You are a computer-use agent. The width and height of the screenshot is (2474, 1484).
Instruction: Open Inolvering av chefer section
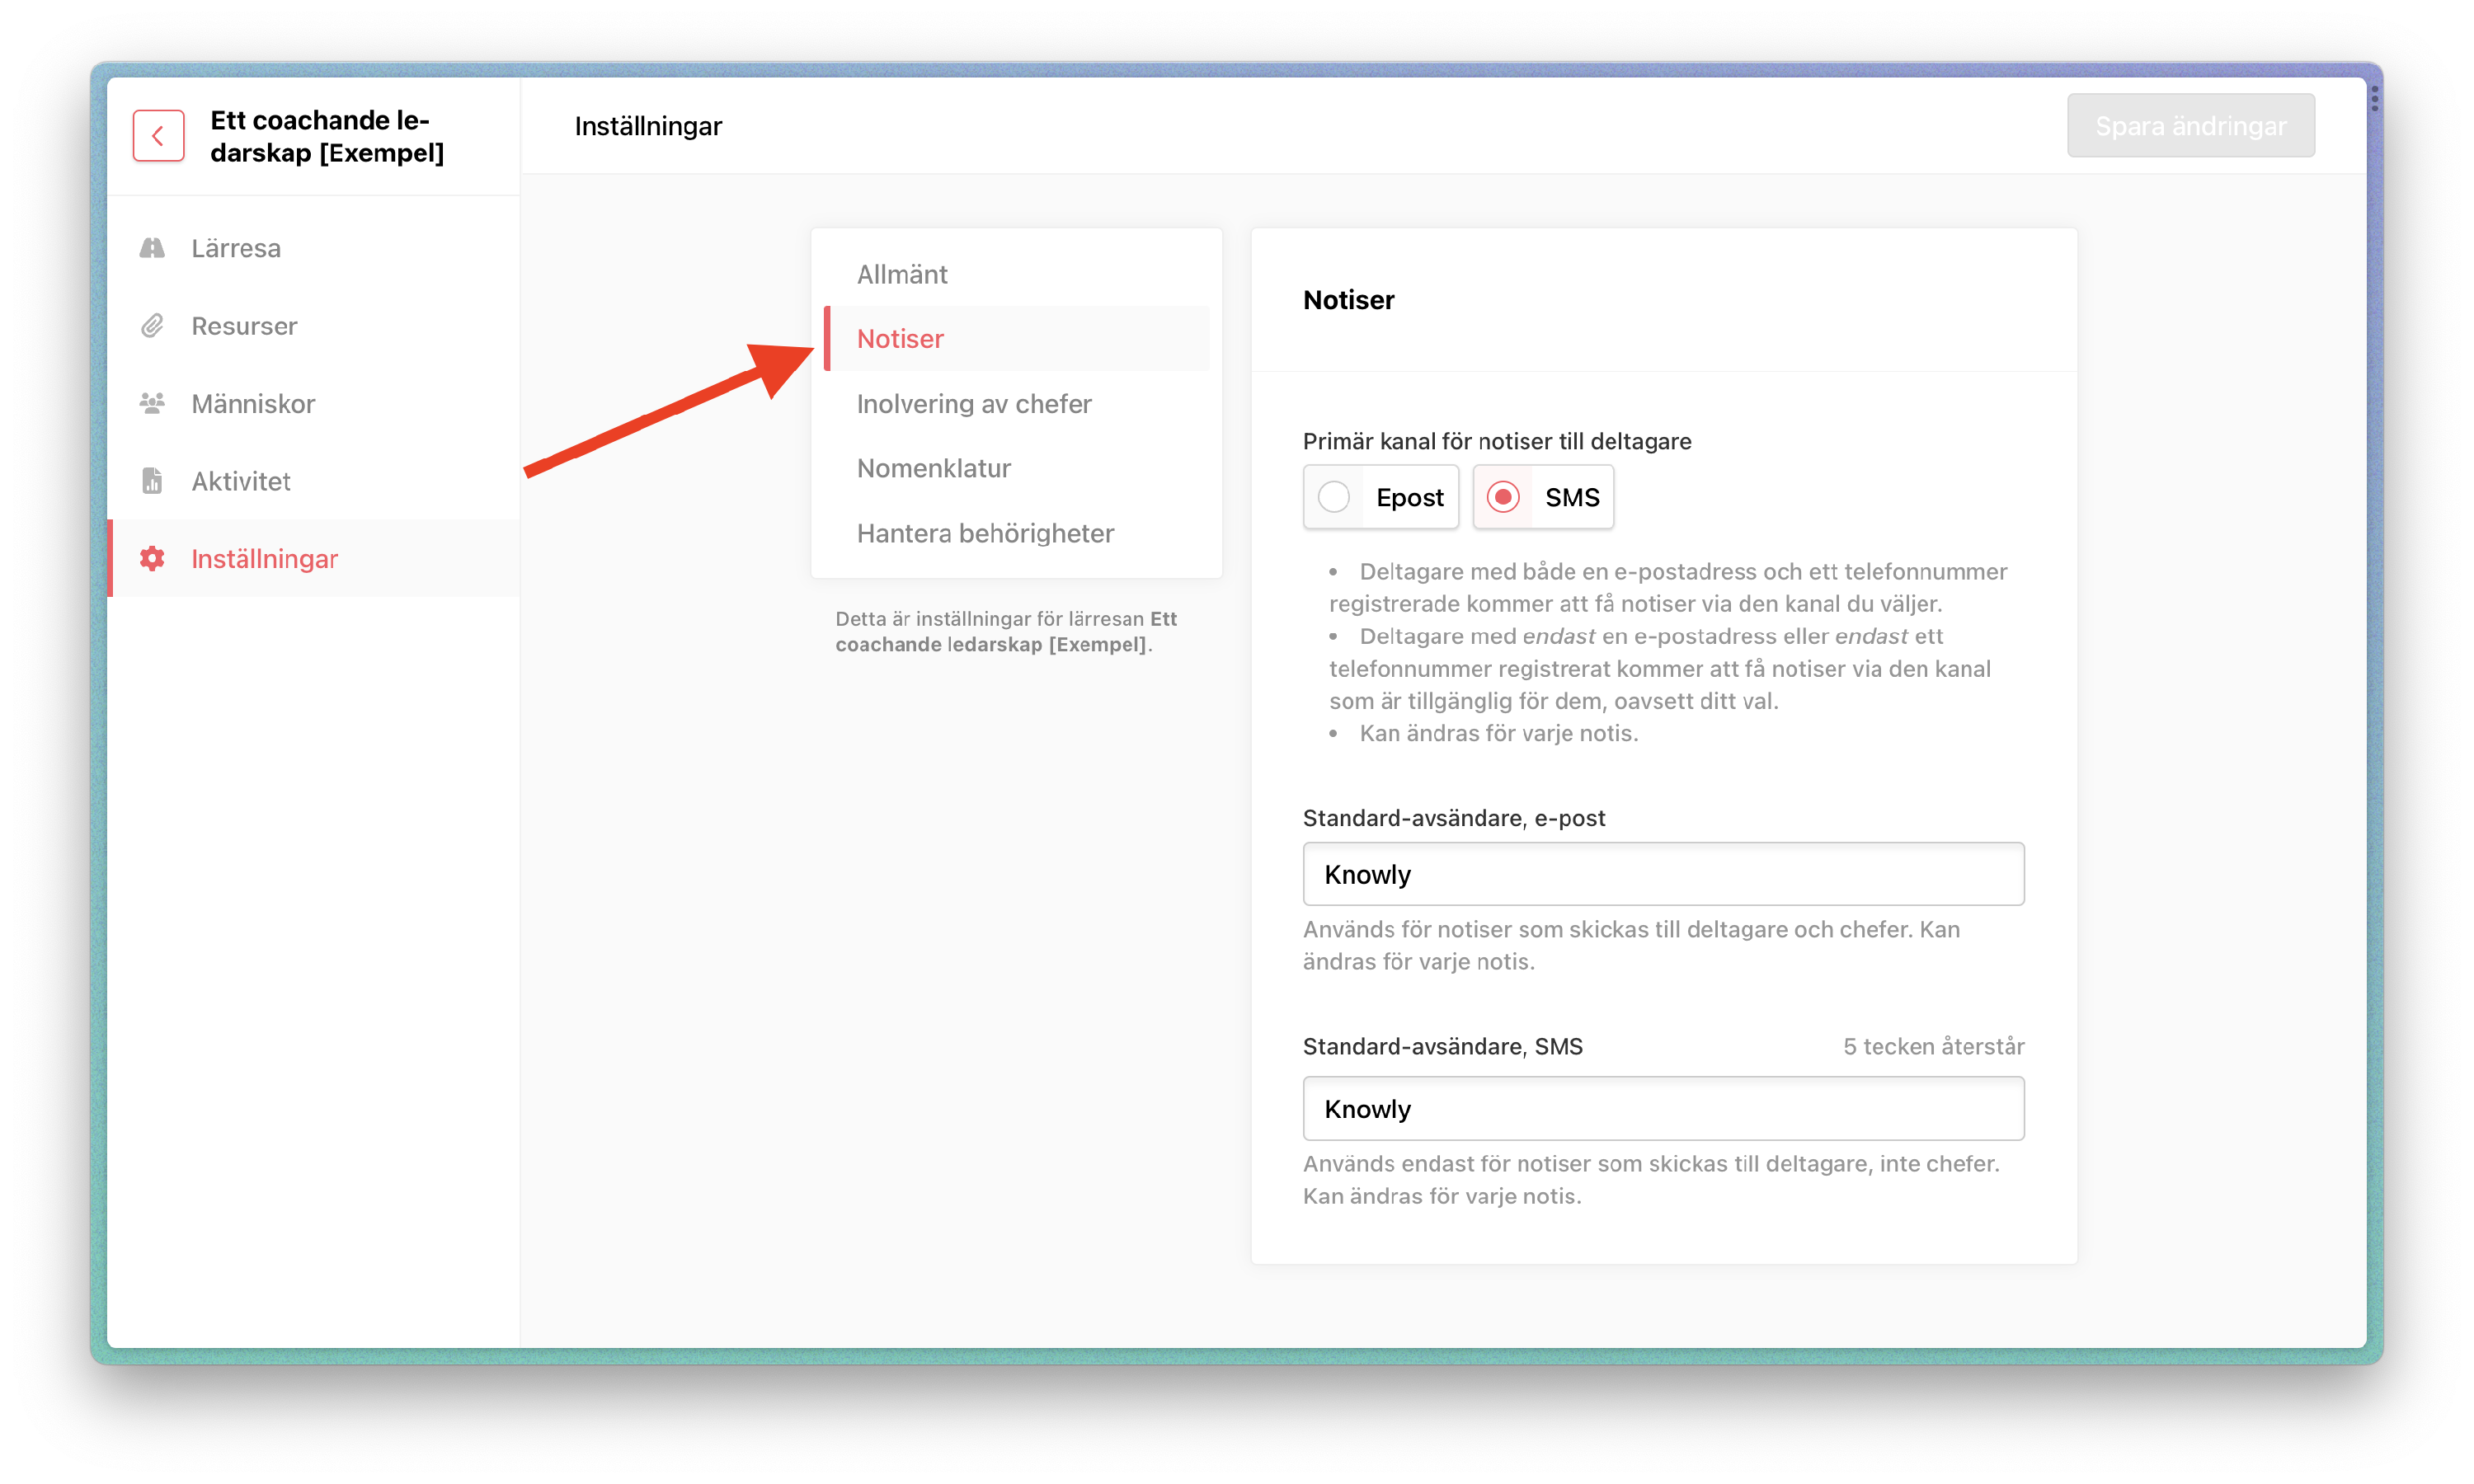coord(974,404)
